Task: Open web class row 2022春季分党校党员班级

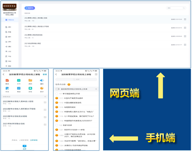Action: click(105, 36)
